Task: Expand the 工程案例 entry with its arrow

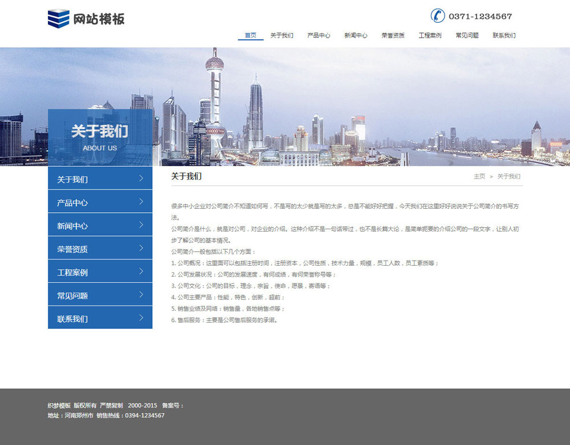Action: (141, 271)
